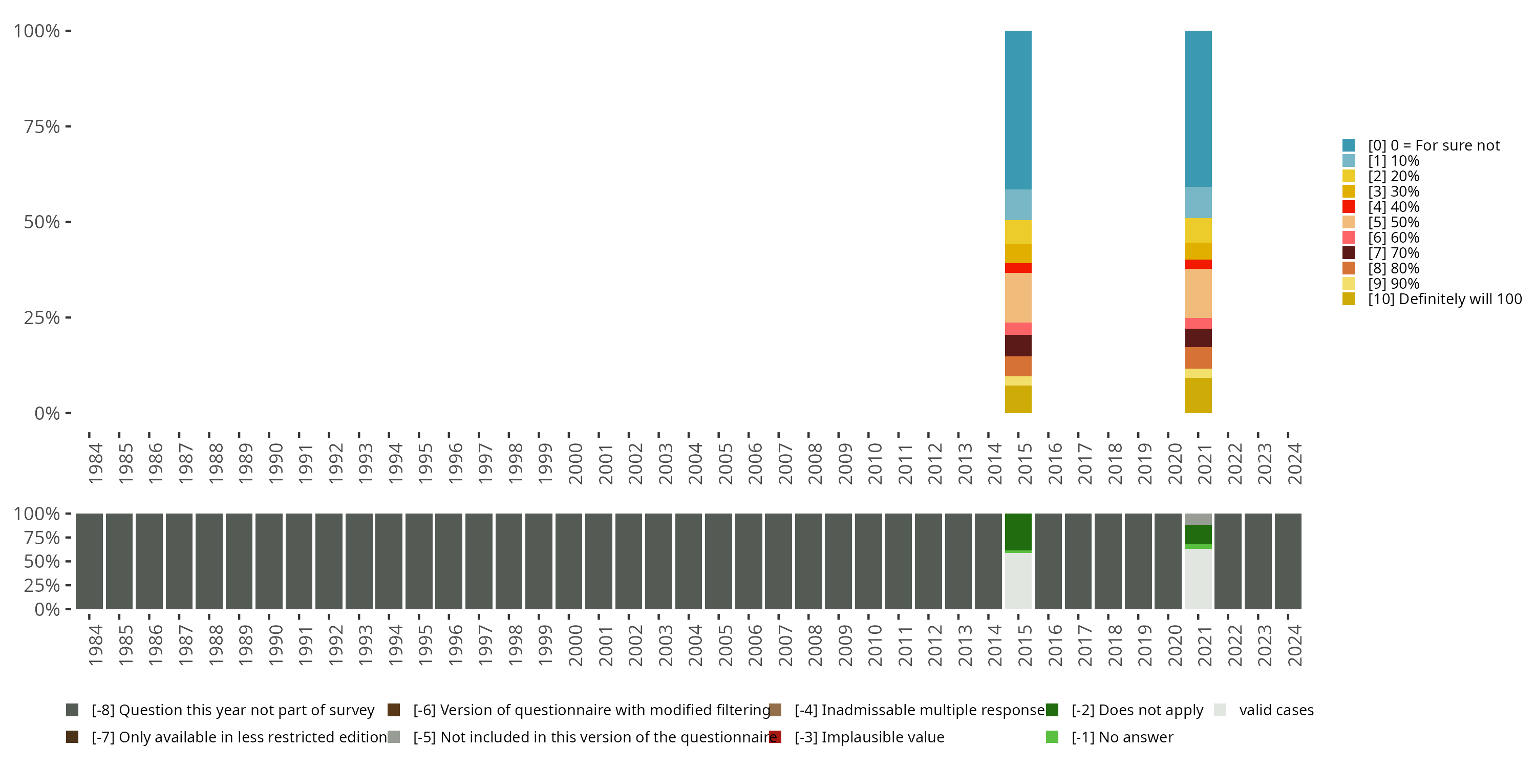Click the 2021 valid cases segment in lower chart

click(x=1198, y=579)
